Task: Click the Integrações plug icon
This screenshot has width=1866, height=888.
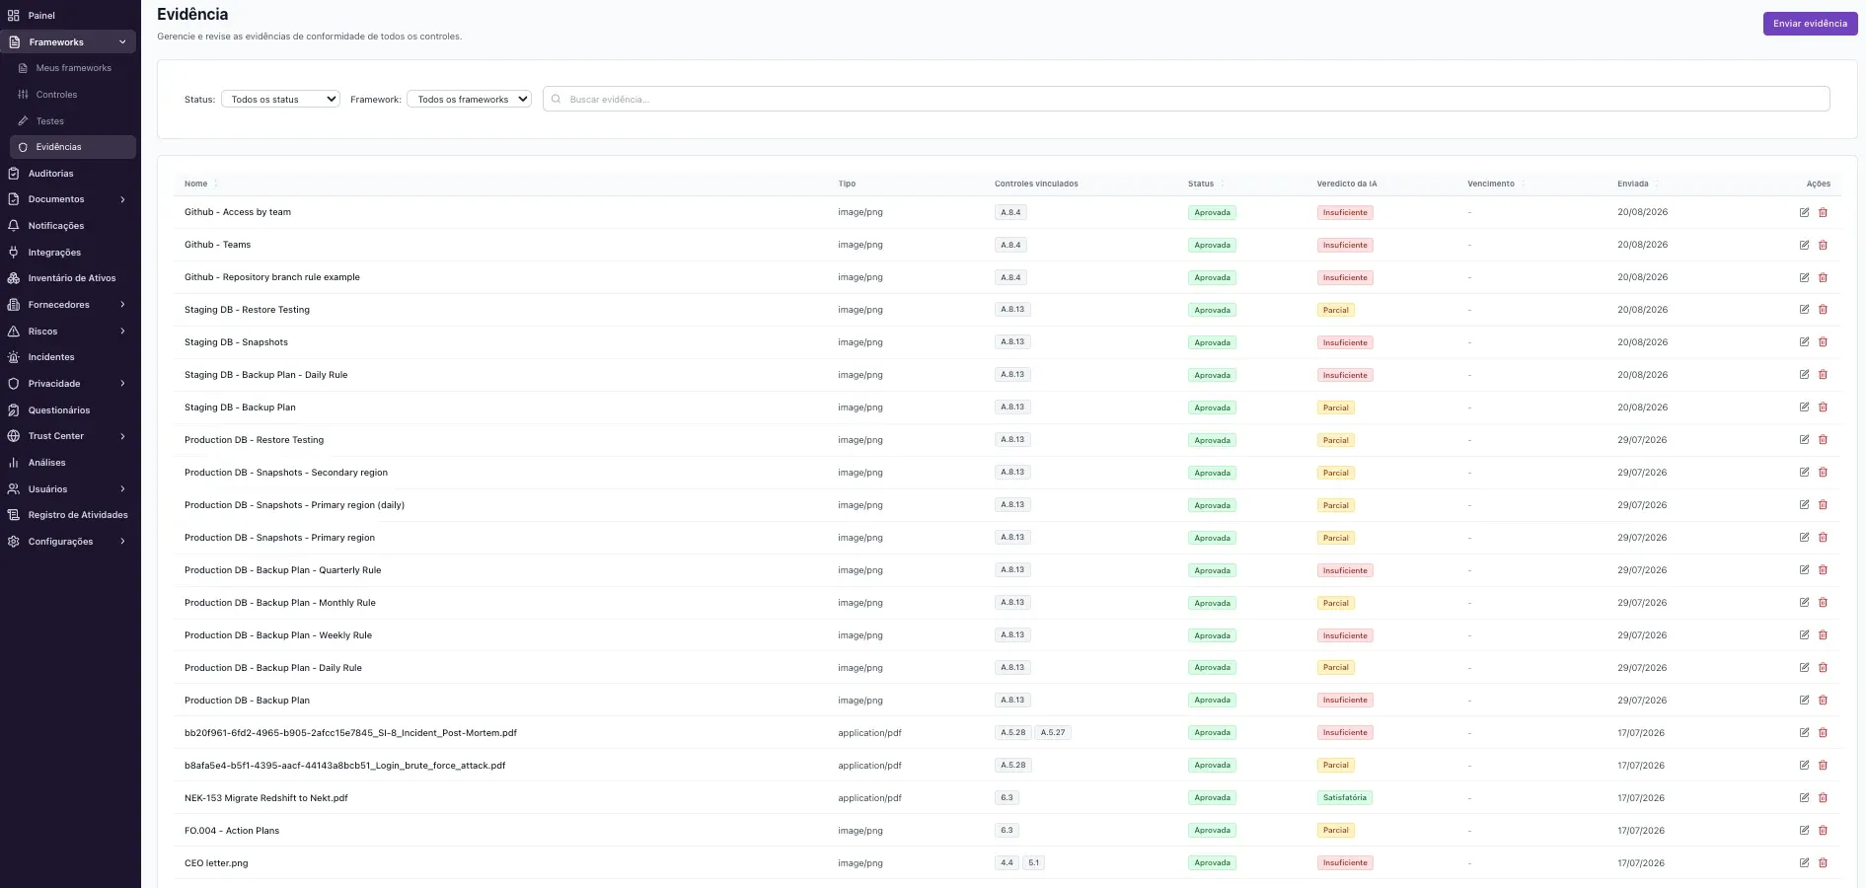Action: pyautogui.click(x=14, y=253)
